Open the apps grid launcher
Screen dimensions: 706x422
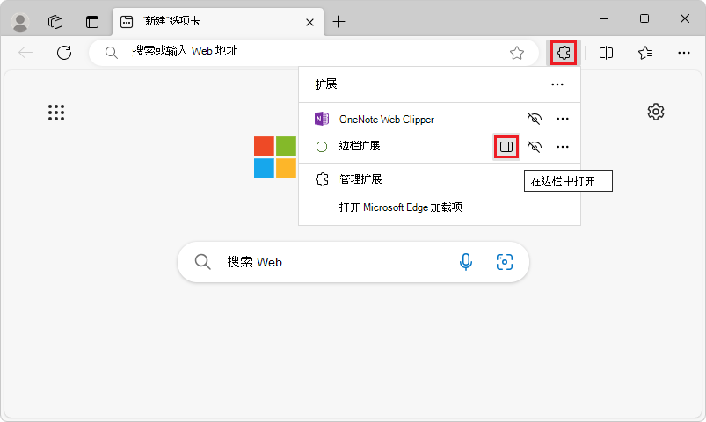(56, 113)
